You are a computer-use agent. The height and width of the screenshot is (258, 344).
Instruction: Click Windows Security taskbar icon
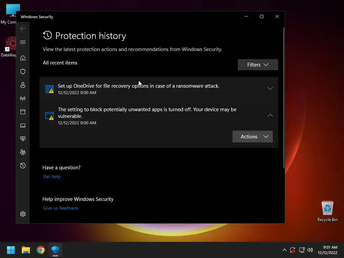55,250
